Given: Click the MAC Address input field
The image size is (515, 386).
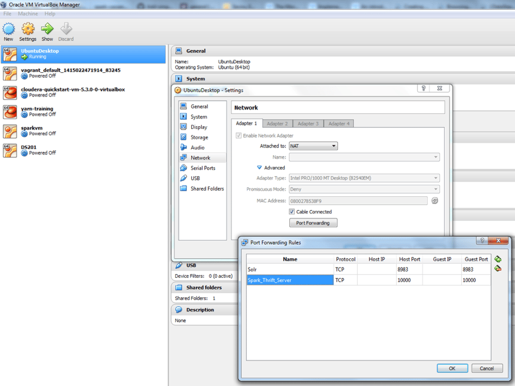Looking at the screenshot, I should point(358,201).
